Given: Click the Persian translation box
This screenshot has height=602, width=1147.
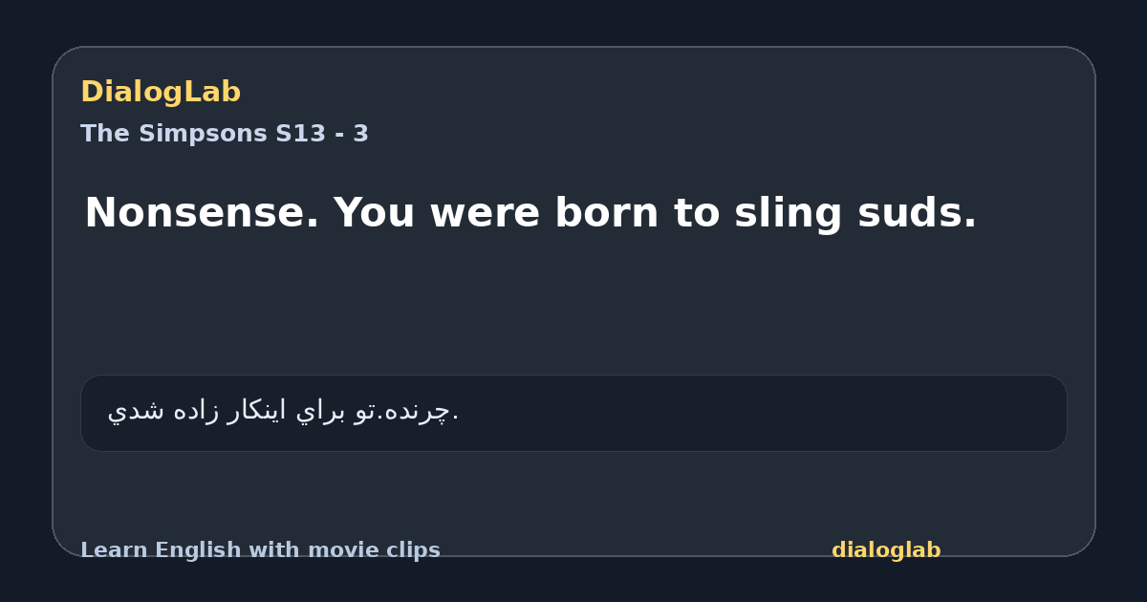Looking at the screenshot, I should pyautogui.click(x=573, y=413).
